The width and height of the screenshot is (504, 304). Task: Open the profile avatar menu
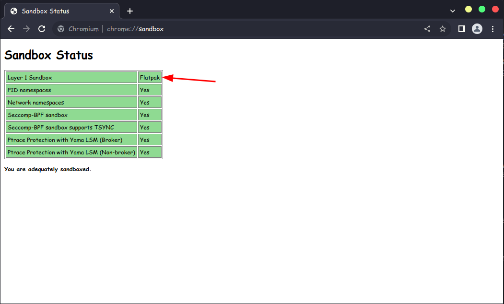(477, 29)
